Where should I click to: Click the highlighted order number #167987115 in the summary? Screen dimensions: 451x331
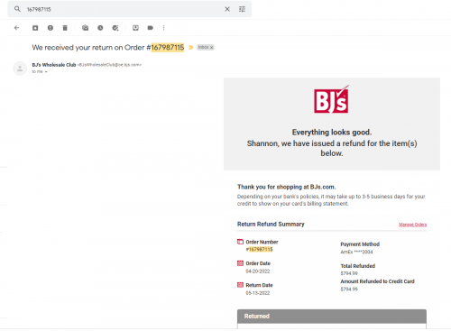tap(259, 249)
